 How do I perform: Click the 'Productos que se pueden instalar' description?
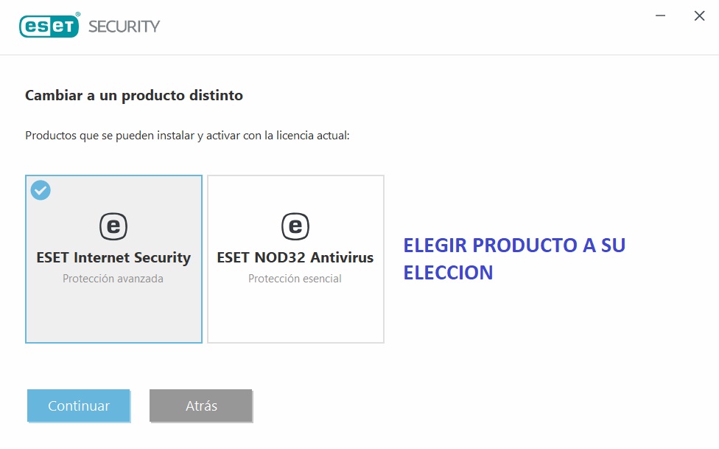pos(187,136)
